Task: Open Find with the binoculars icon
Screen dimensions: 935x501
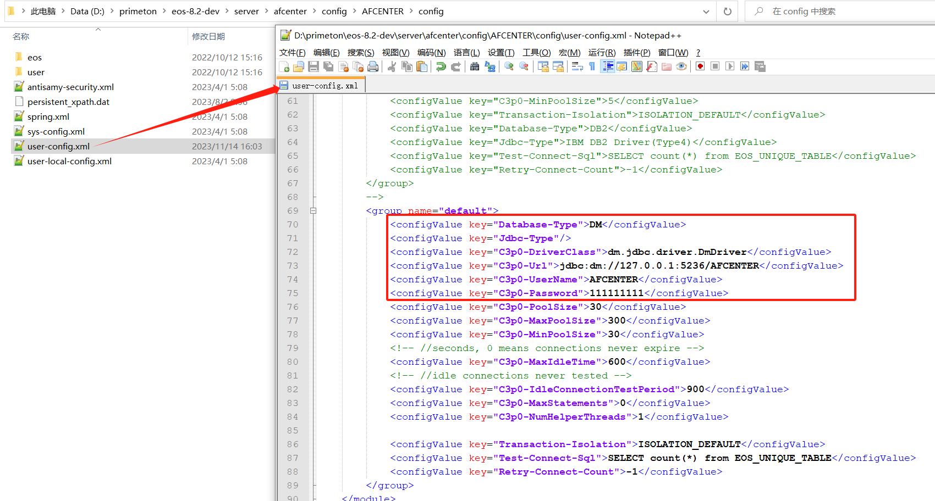Action: click(475, 66)
